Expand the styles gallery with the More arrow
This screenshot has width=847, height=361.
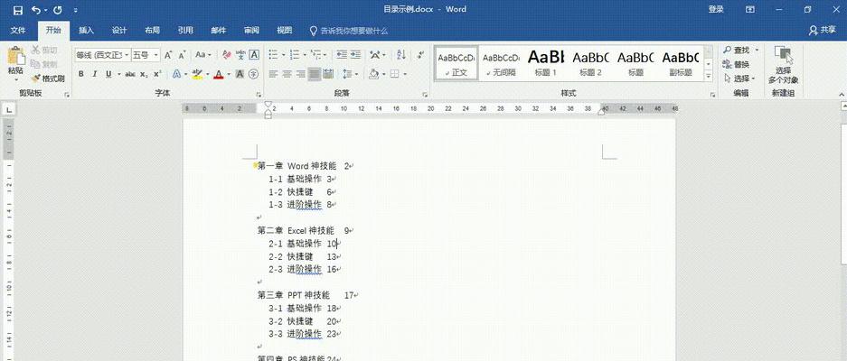click(709, 78)
